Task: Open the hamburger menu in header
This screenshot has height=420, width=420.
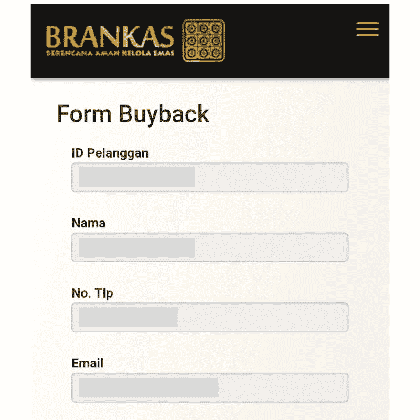Action: (367, 29)
